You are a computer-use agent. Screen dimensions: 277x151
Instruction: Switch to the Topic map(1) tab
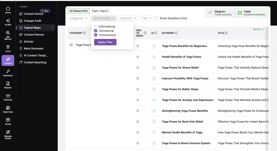100,11
